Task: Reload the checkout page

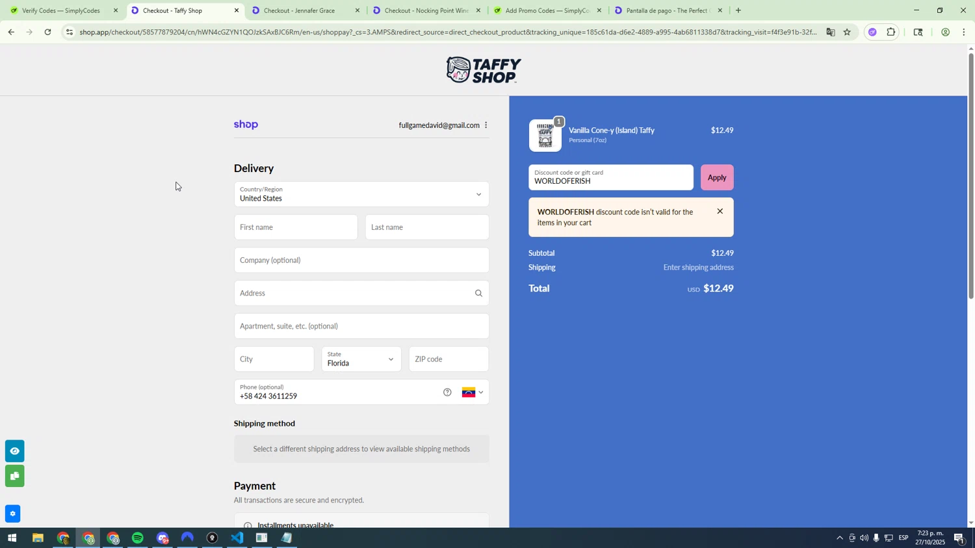Action: (47, 32)
